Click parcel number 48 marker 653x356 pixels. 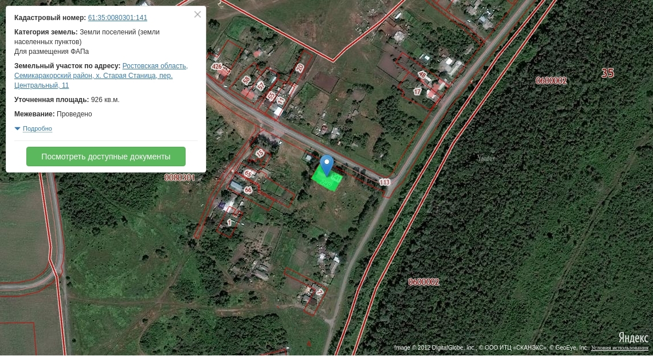click(422, 75)
